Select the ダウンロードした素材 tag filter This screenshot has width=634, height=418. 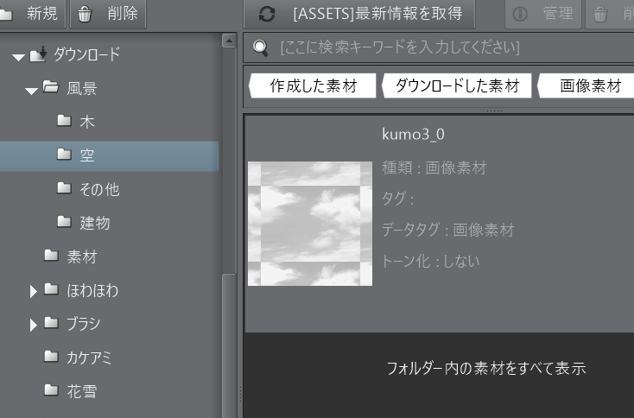456,85
